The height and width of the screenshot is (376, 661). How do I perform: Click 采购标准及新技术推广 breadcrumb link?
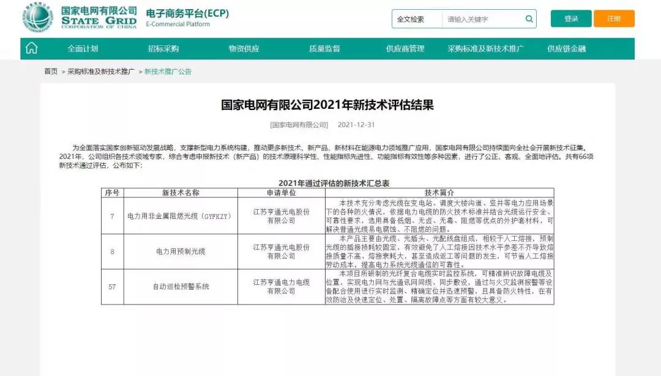(101, 72)
